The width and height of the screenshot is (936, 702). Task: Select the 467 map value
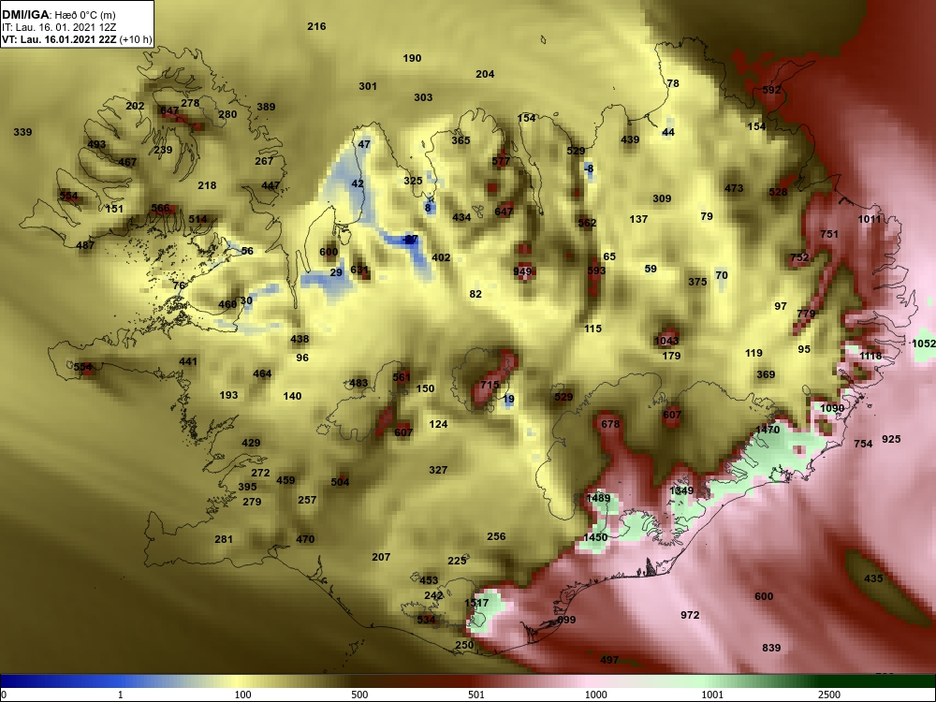click(127, 162)
